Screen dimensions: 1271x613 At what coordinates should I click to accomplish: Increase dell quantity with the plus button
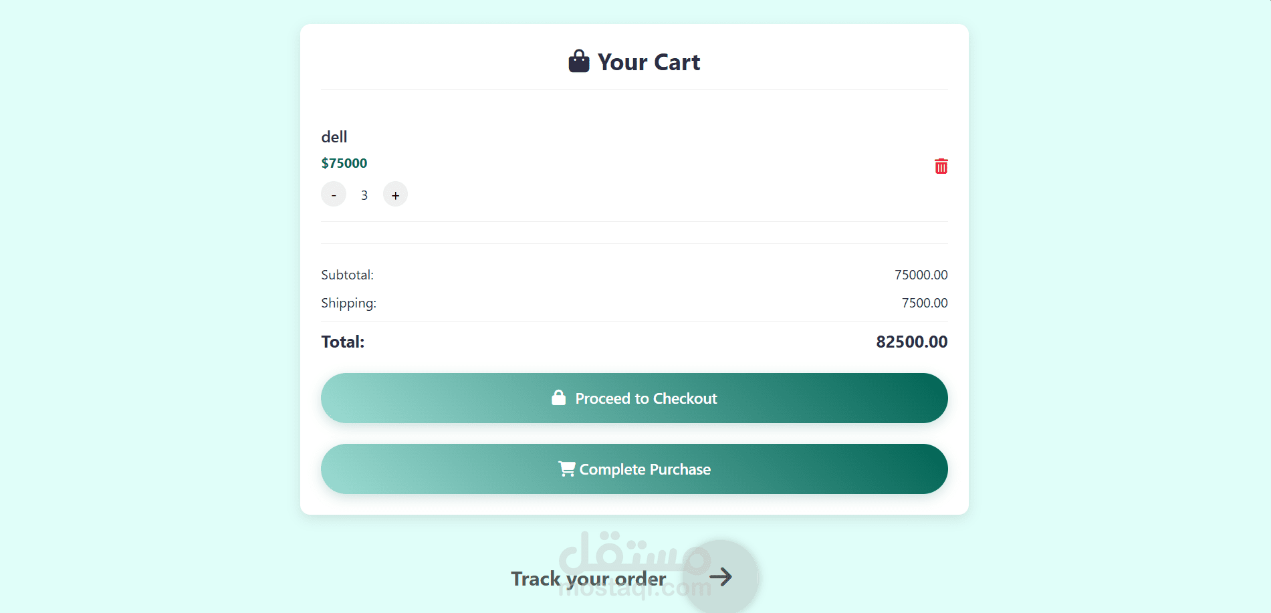click(x=395, y=195)
